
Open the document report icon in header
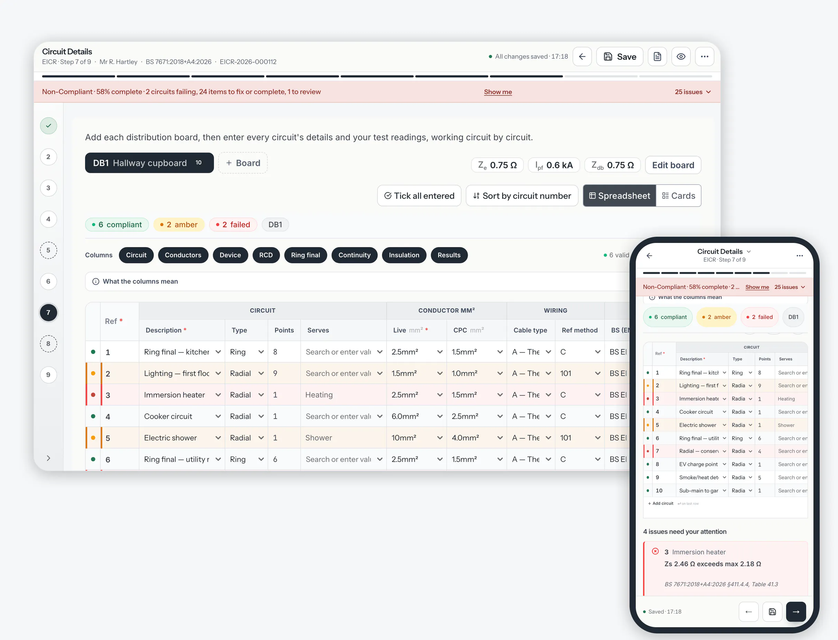[657, 57]
